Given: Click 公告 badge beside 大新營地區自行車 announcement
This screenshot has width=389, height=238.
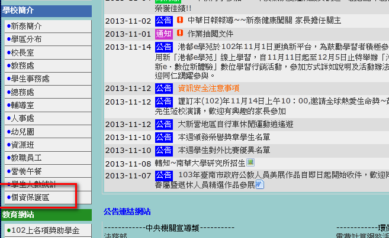Looking at the screenshot, I should coord(163,125).
